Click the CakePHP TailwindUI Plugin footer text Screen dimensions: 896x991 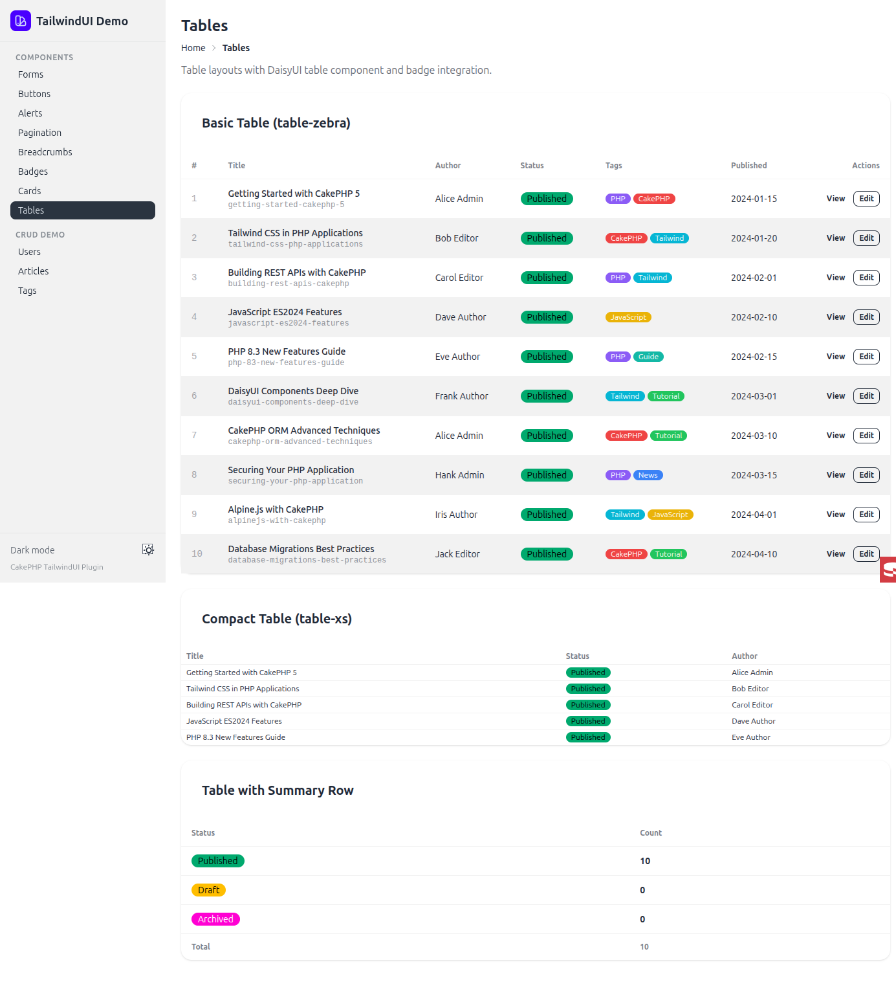(57, 567)
